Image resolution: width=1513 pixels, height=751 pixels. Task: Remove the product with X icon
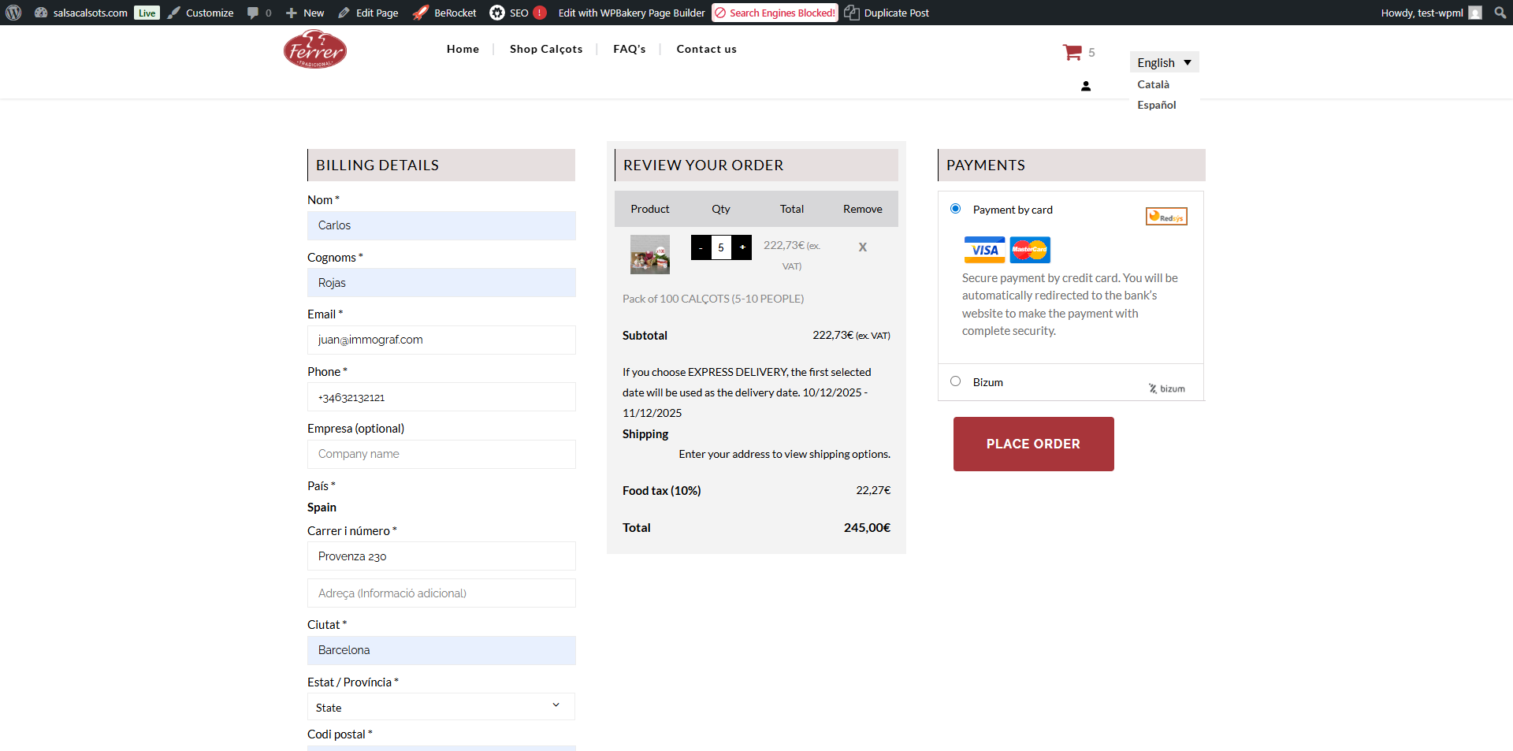click(x=862, y=247)
